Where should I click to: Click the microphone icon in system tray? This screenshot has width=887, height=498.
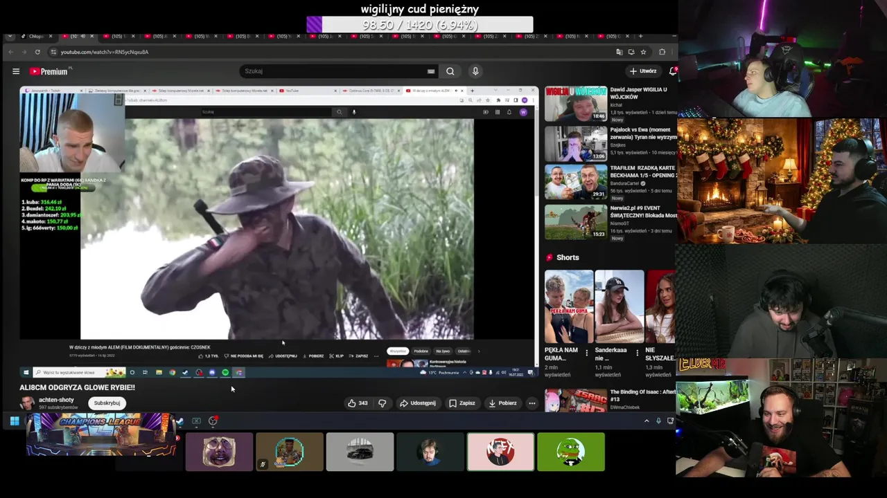658,421
